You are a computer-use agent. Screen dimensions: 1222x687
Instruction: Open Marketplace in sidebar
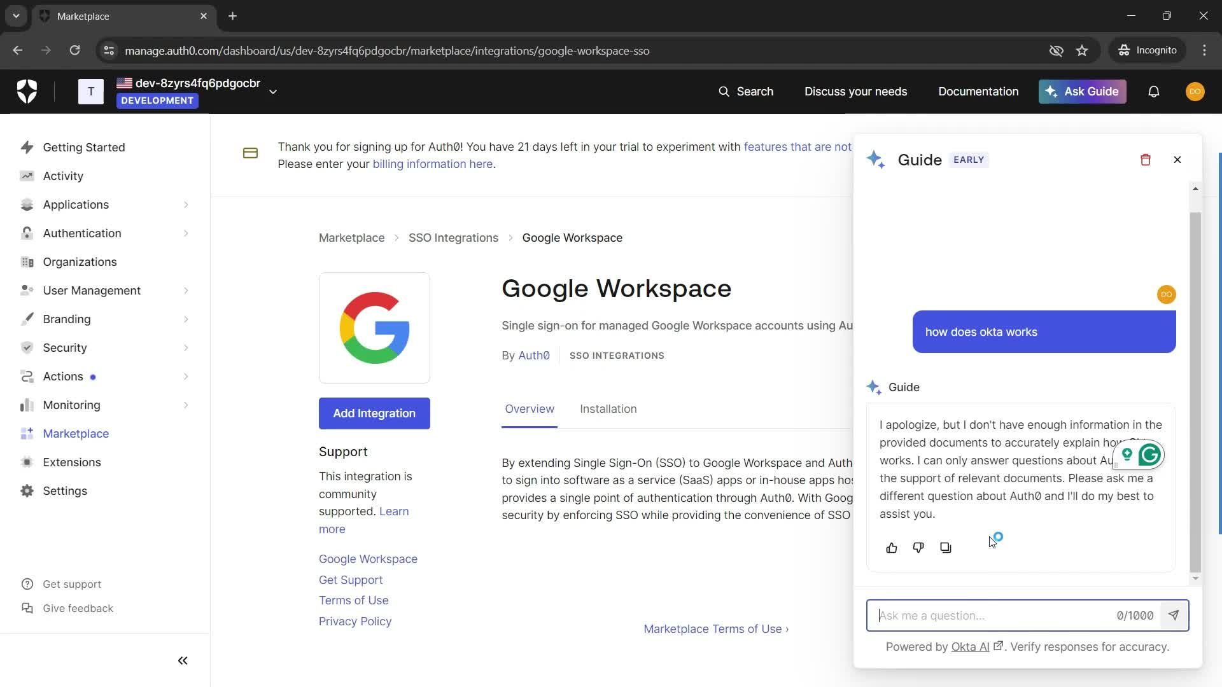(x=76, y=434)
